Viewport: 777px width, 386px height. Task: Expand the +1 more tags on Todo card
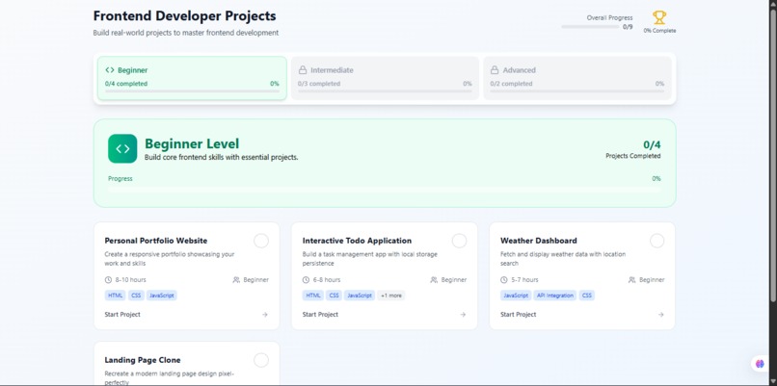(391, 296)
